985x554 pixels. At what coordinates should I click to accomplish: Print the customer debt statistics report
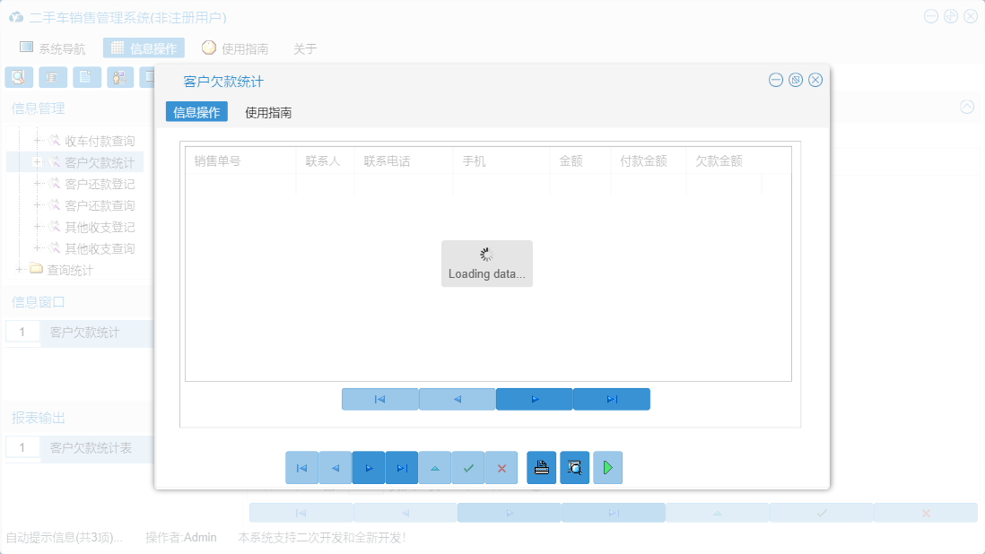[x=541, y=467]
